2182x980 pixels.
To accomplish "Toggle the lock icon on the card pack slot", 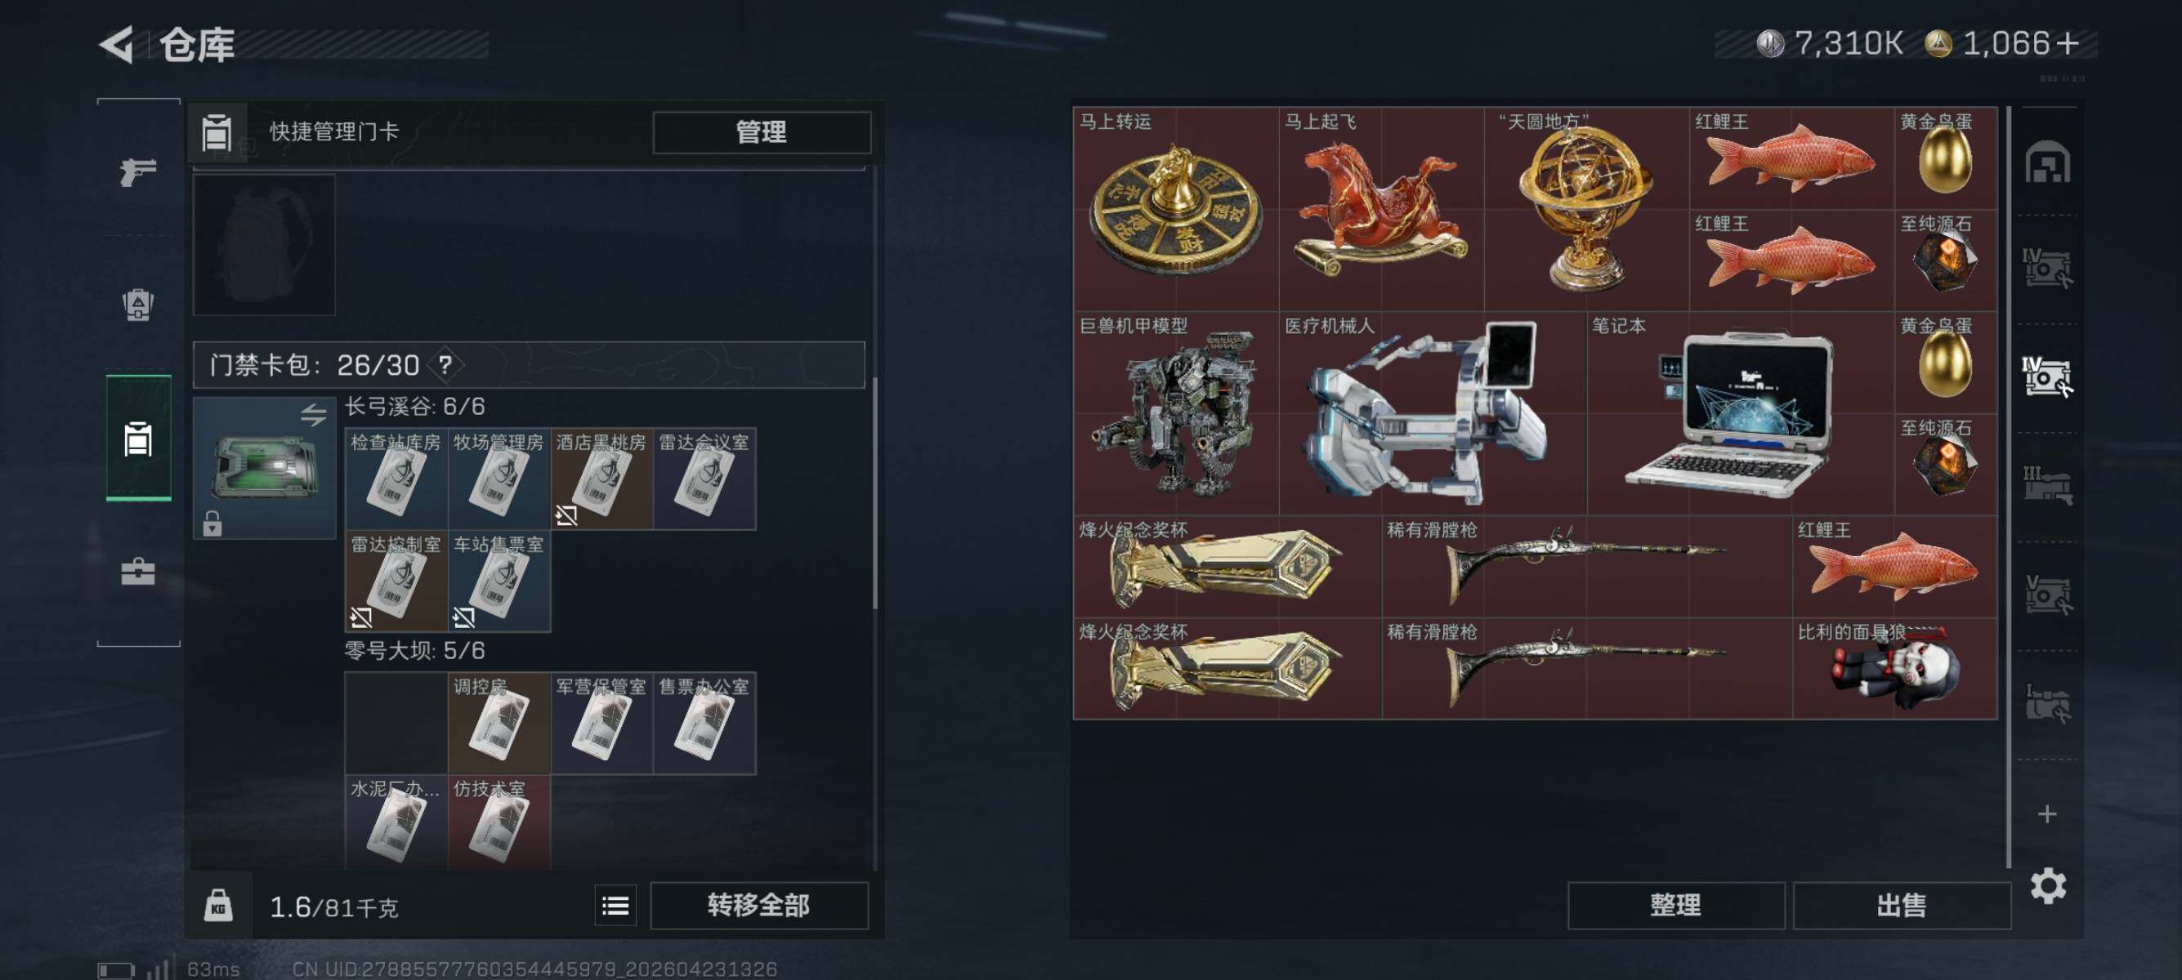I will pyautogui.click(x=212, y=523).
